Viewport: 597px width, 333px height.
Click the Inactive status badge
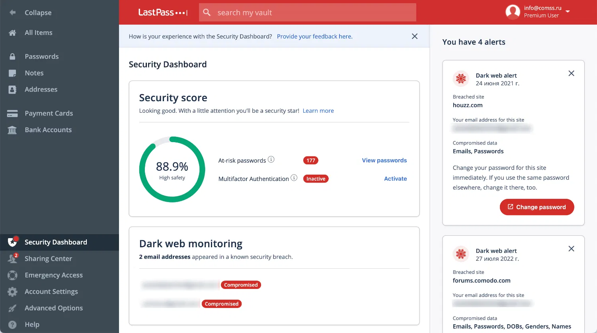point(316,179)
